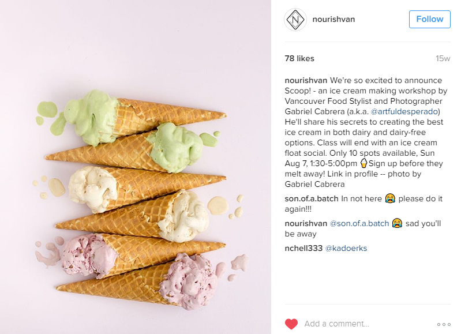Click the 15w post timestamp
461x334 pixels.
443,58
